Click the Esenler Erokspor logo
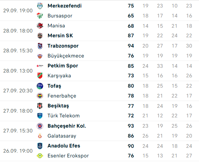Image resolution: width=199 pixels, height=167 pixels. [x=40, y=156]
